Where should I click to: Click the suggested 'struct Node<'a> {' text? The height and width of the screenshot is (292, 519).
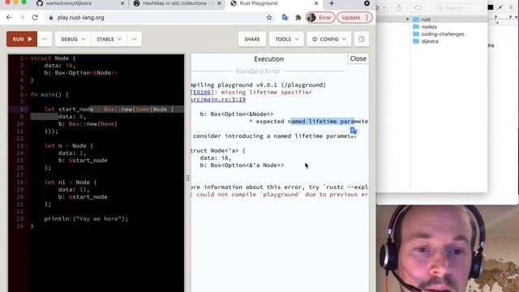tap(218, 150)
